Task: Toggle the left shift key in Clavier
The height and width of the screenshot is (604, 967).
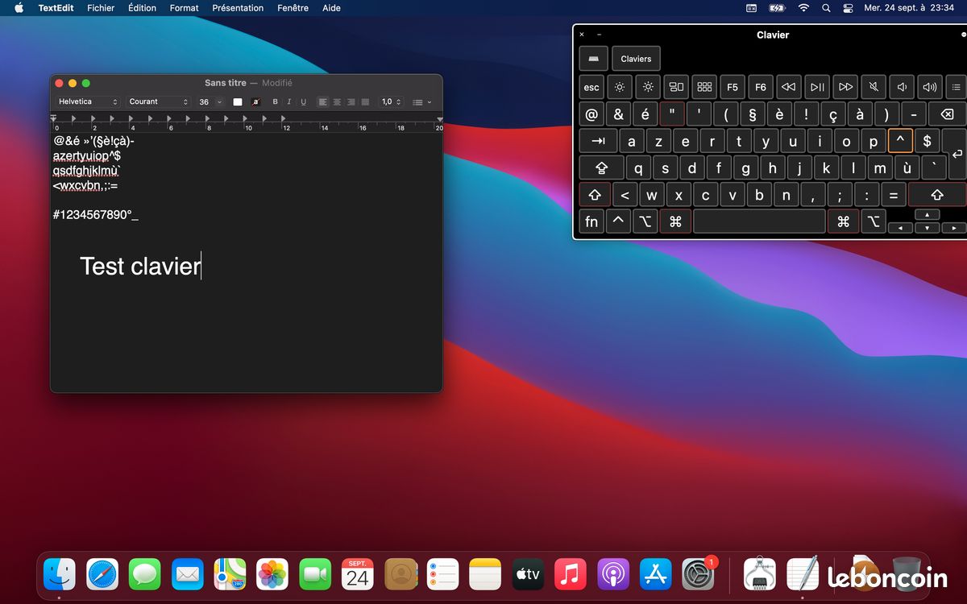Action: coord(595,195)
